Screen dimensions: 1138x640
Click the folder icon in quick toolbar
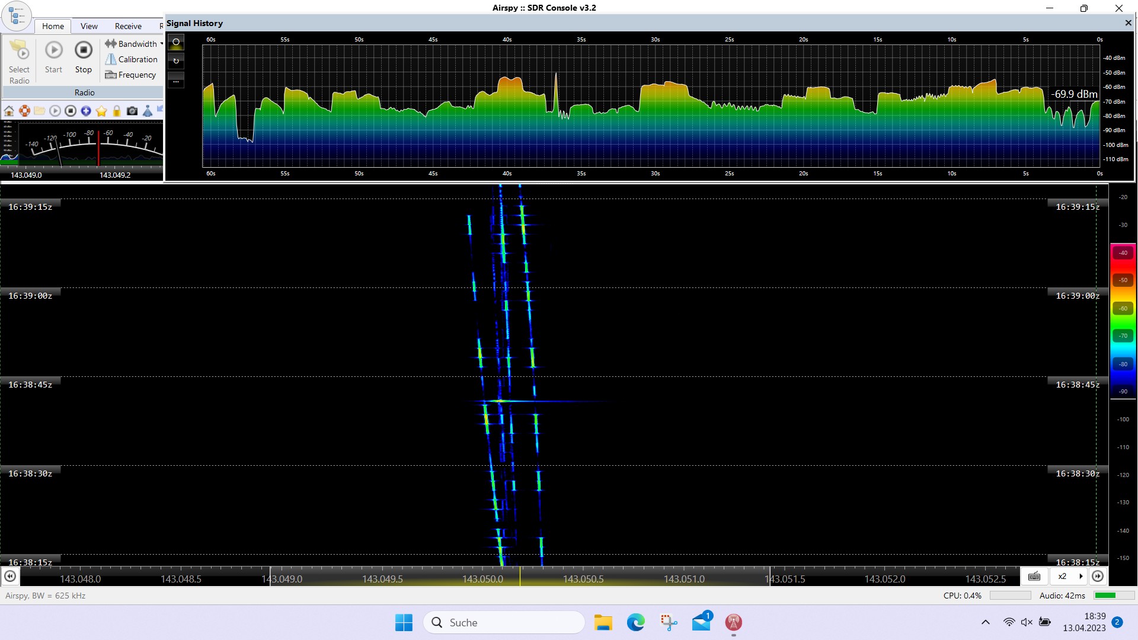(x=40, y=111)
